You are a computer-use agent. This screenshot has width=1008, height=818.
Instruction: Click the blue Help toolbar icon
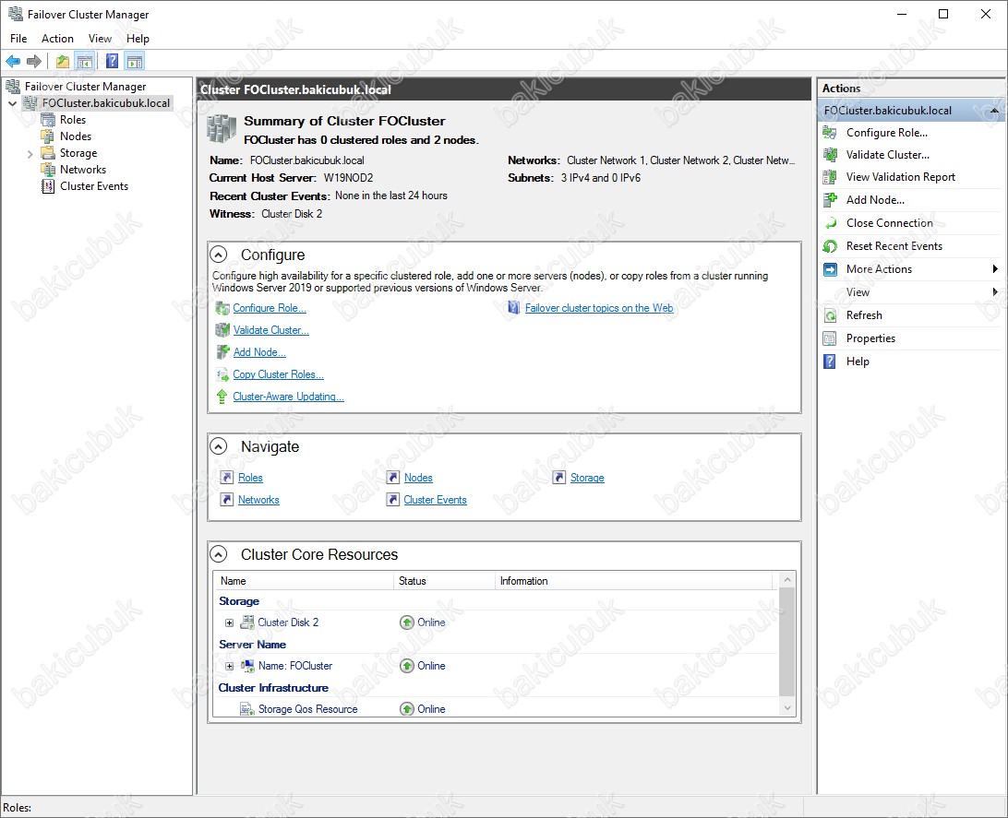pyautogui.click(x=112, y=62)
